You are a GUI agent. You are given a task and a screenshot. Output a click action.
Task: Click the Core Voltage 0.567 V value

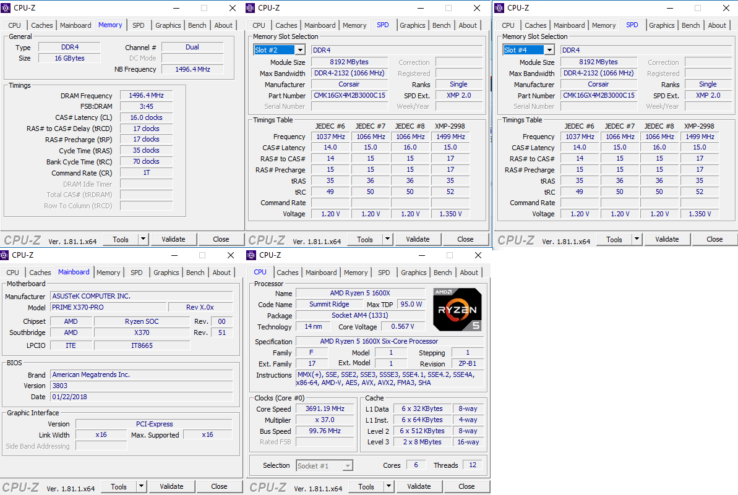click(403, 327)
